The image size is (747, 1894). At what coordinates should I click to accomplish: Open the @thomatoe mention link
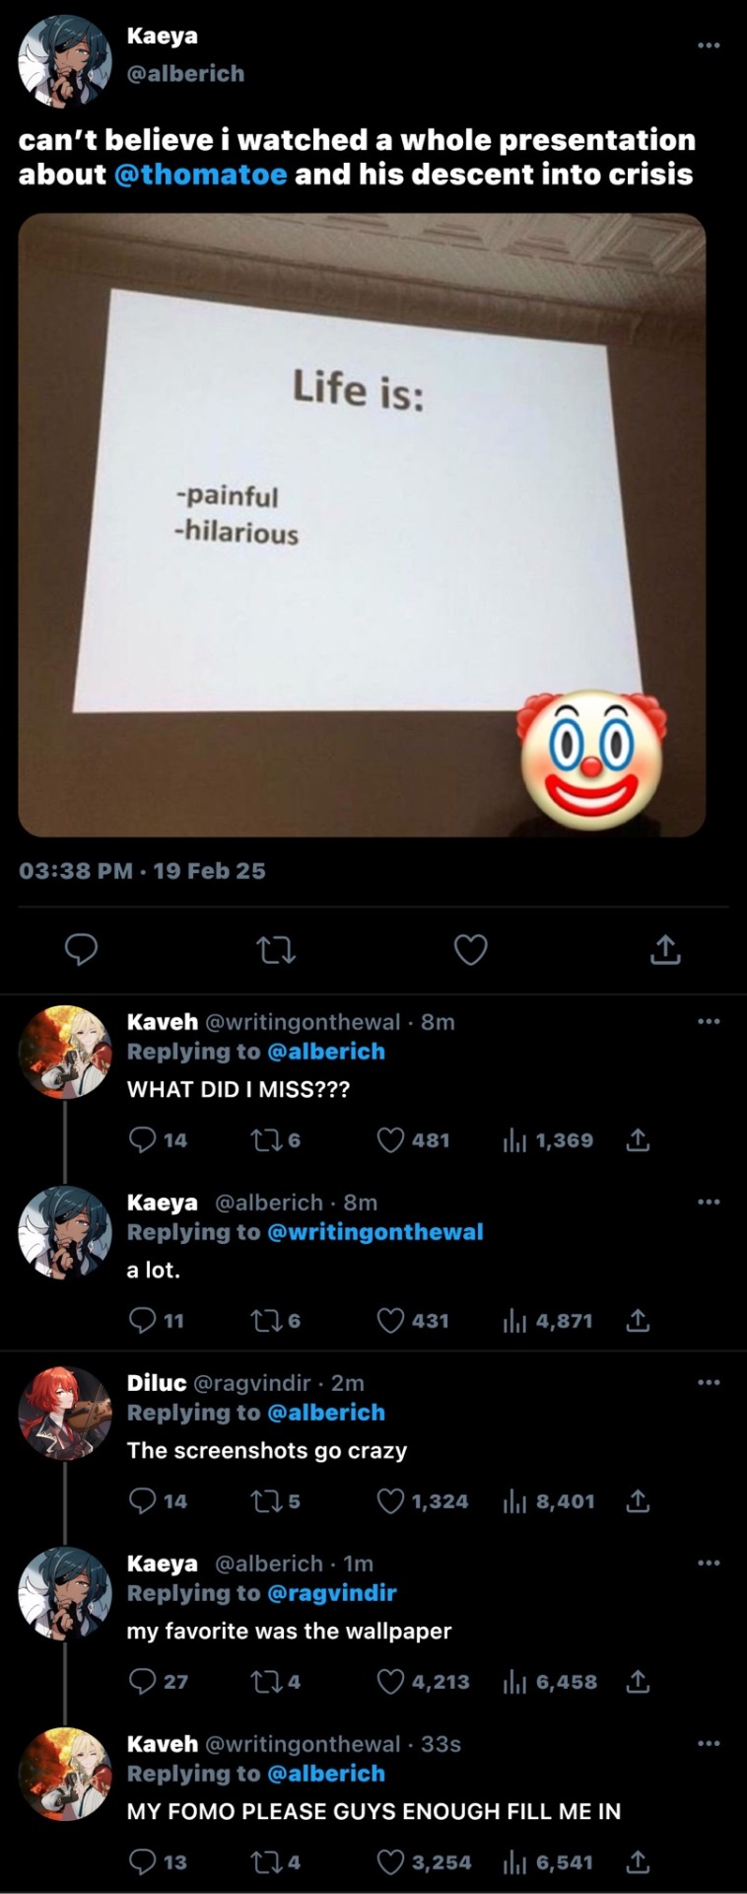[x=201, y=175]
